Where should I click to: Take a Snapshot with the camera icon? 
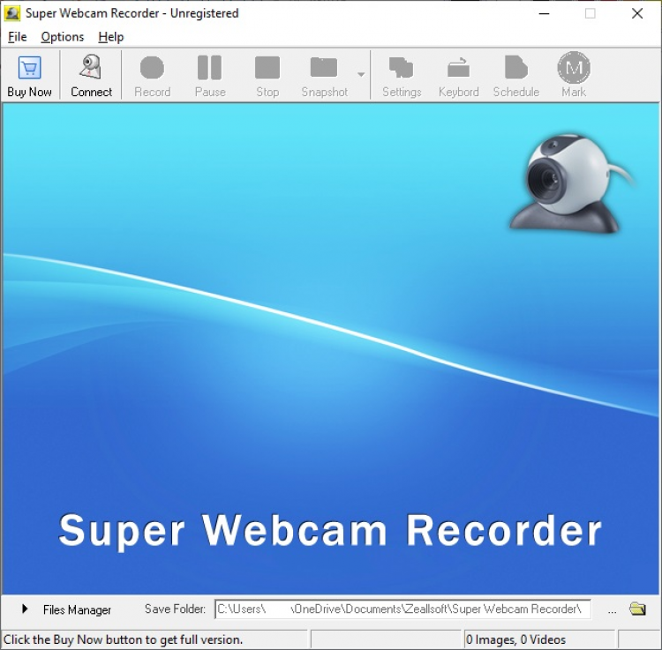tap(324, 69)
